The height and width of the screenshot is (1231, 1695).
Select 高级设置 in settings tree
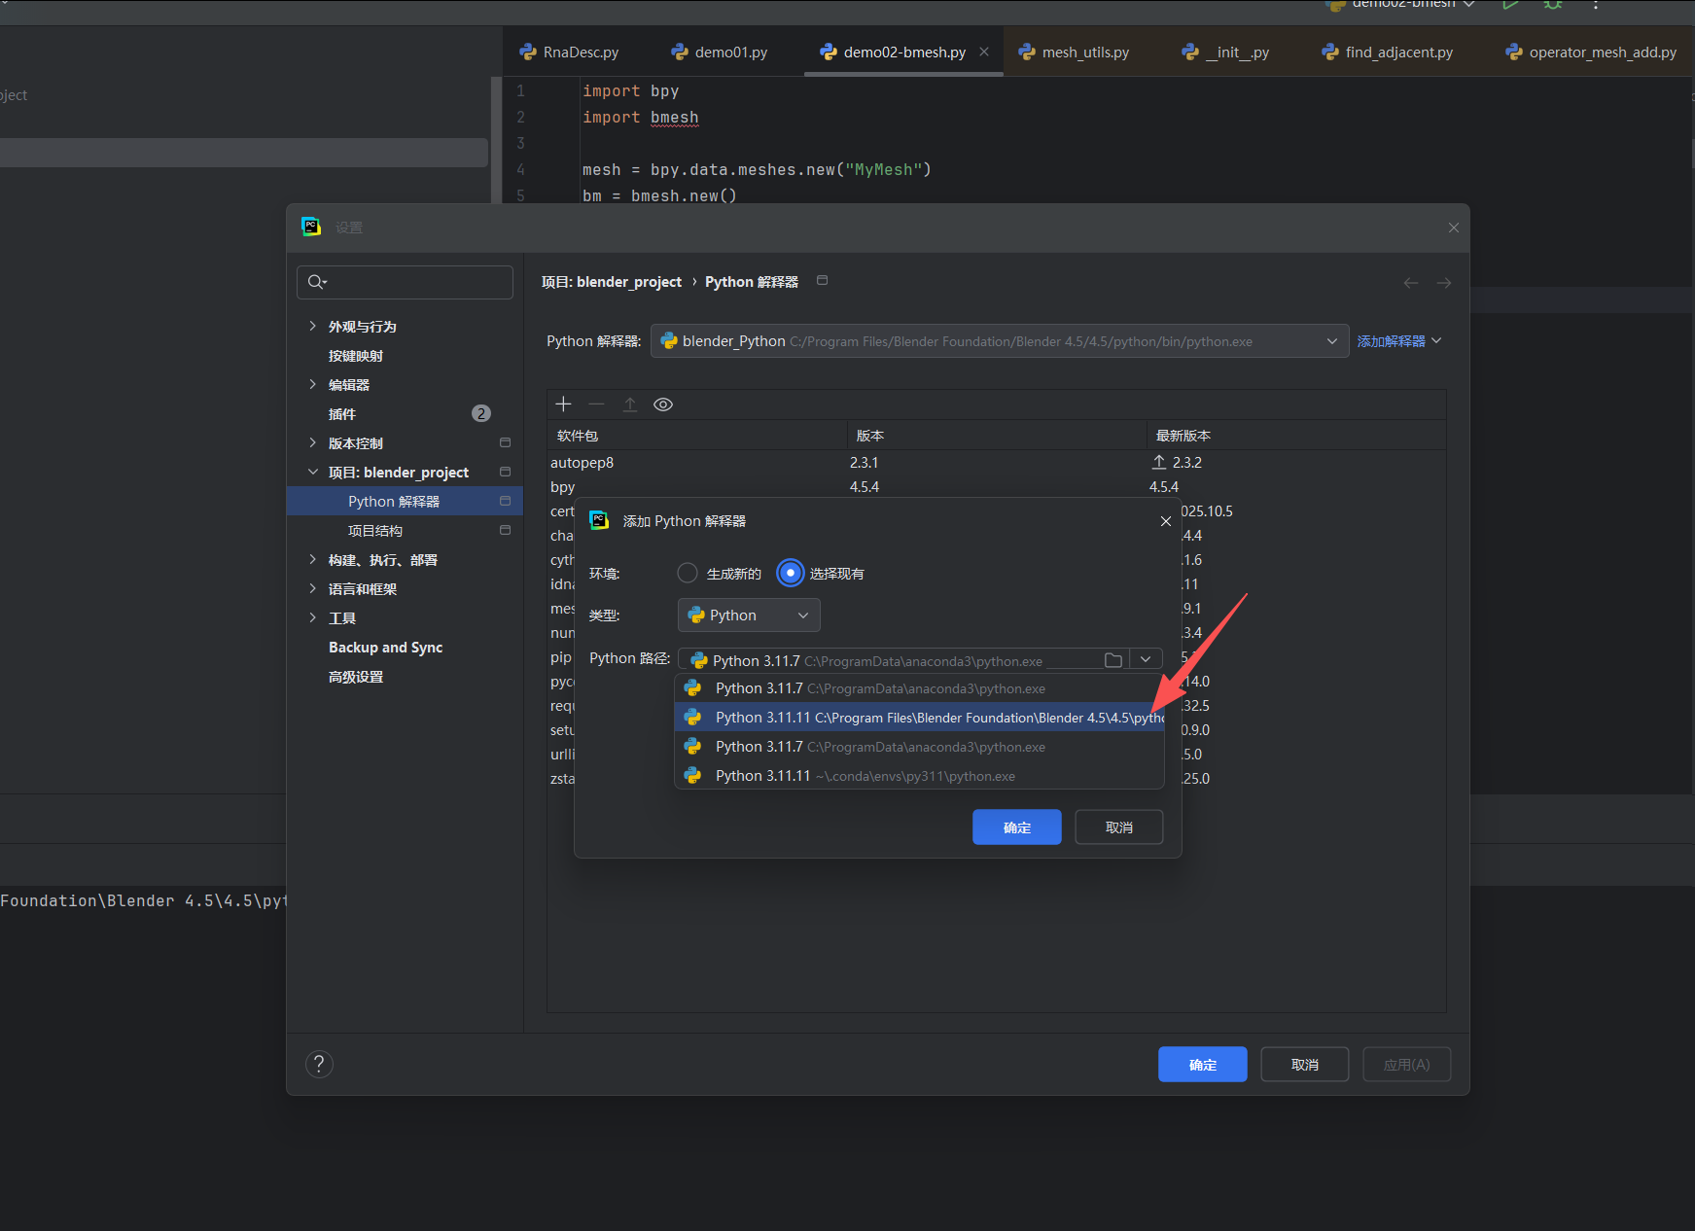coord(356,677)
